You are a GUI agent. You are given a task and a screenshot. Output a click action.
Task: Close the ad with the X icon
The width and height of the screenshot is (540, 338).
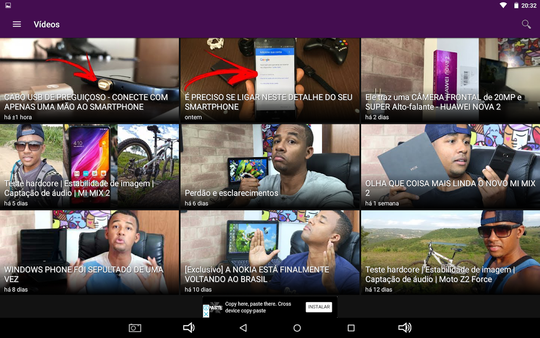pos(206,314)
